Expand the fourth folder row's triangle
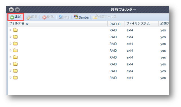The width and height of the screenshot is (181, 107). 10,50
